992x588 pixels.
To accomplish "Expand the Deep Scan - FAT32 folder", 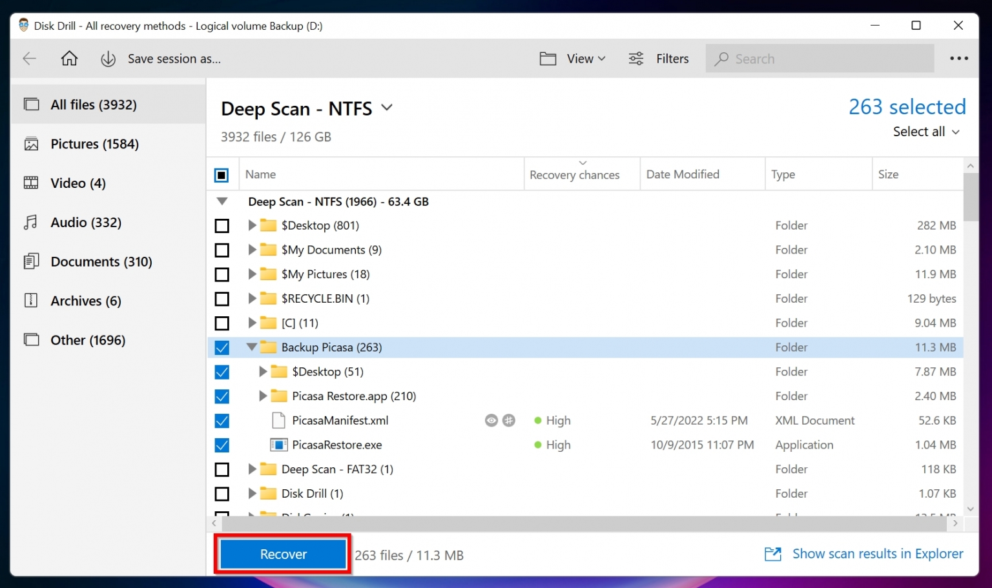I will point(251,469).
